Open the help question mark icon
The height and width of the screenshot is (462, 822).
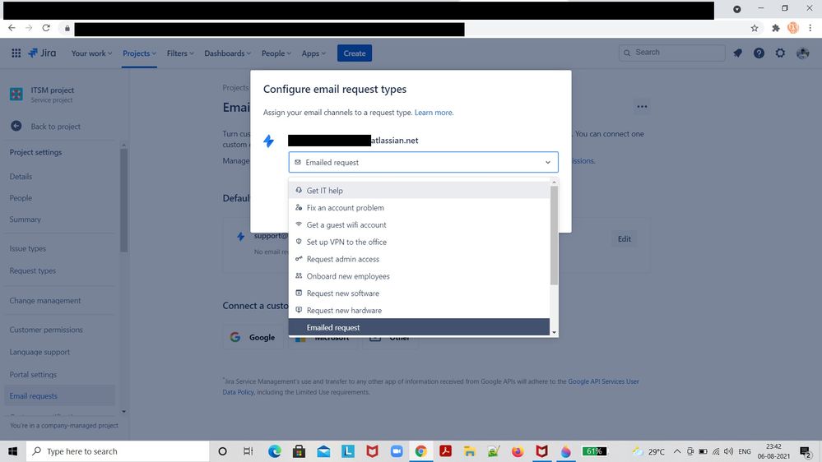click(x=759, y=53)
